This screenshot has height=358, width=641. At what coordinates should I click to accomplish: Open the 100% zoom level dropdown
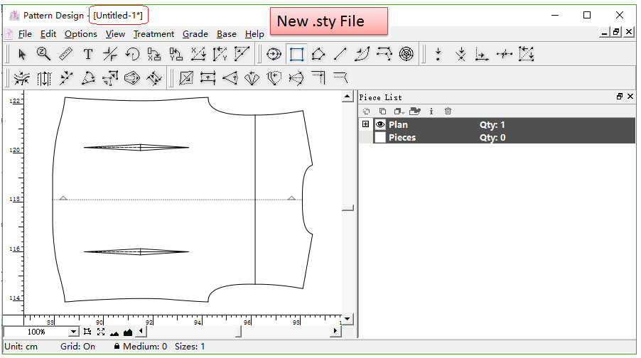point(73,332)
